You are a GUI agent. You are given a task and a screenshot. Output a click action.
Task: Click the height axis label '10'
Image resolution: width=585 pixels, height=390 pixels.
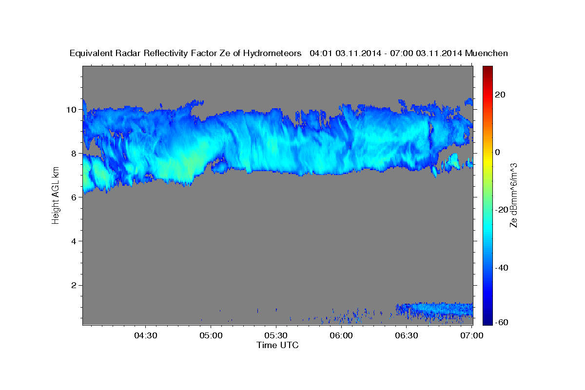[x=71, y=109]
